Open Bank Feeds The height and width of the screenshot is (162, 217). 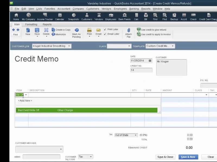[125, 17]
